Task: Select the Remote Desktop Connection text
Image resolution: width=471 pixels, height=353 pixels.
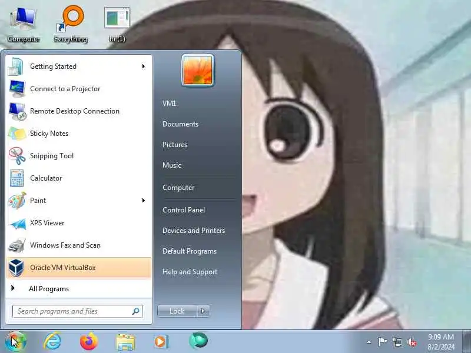Action: (x=75, y=111)
